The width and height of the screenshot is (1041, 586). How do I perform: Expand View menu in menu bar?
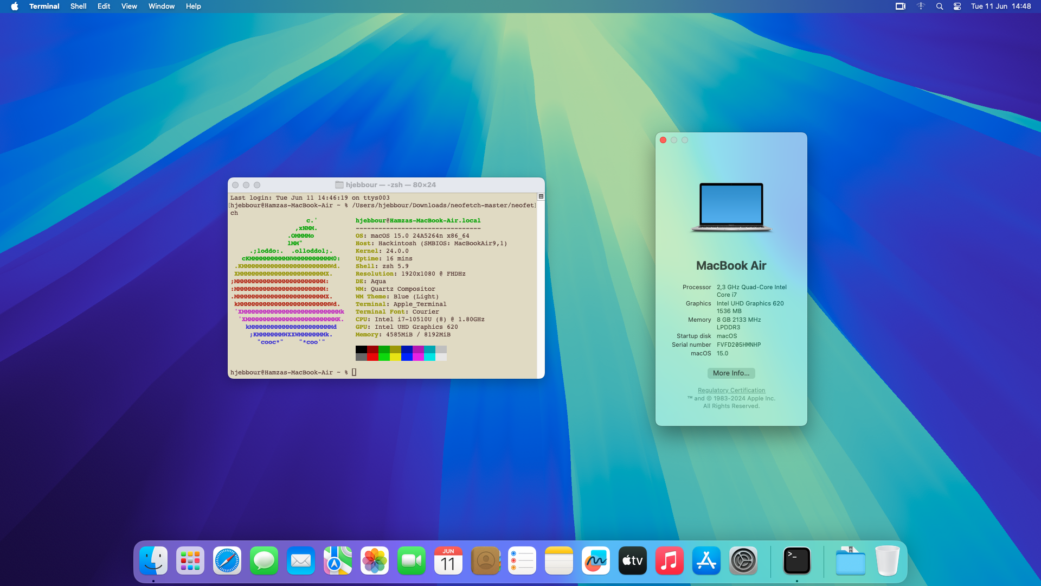pos(128,6)
